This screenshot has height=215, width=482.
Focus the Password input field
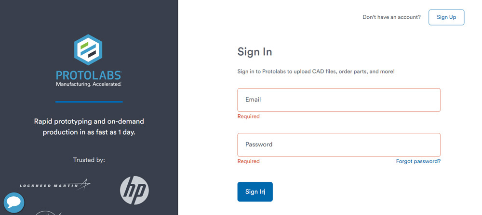(x=338, y=144)
